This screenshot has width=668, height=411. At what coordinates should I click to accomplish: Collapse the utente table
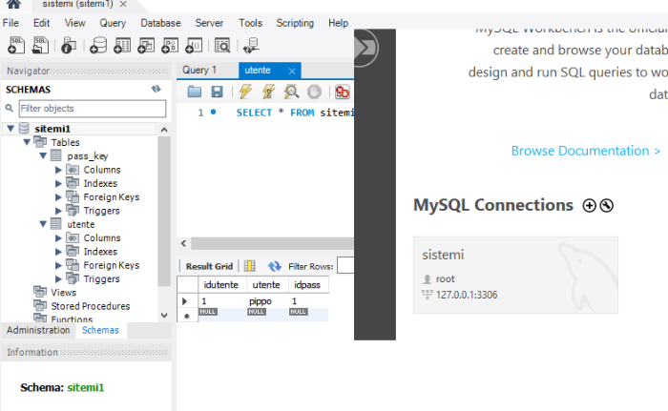tap(43, 223)
